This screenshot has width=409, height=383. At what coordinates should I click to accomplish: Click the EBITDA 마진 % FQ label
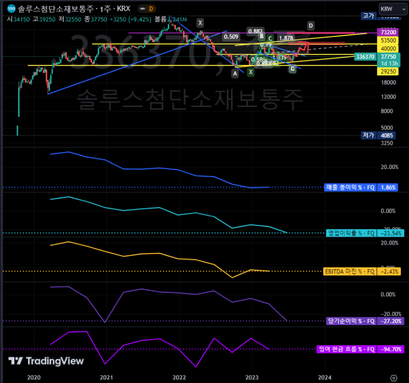tap(350, 271)
